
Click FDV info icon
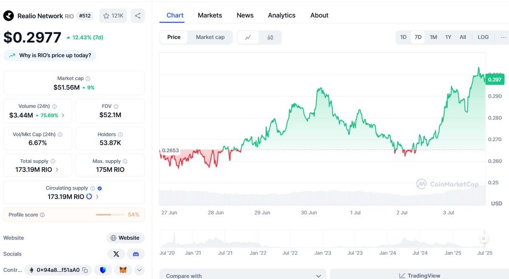pos(116,107)
